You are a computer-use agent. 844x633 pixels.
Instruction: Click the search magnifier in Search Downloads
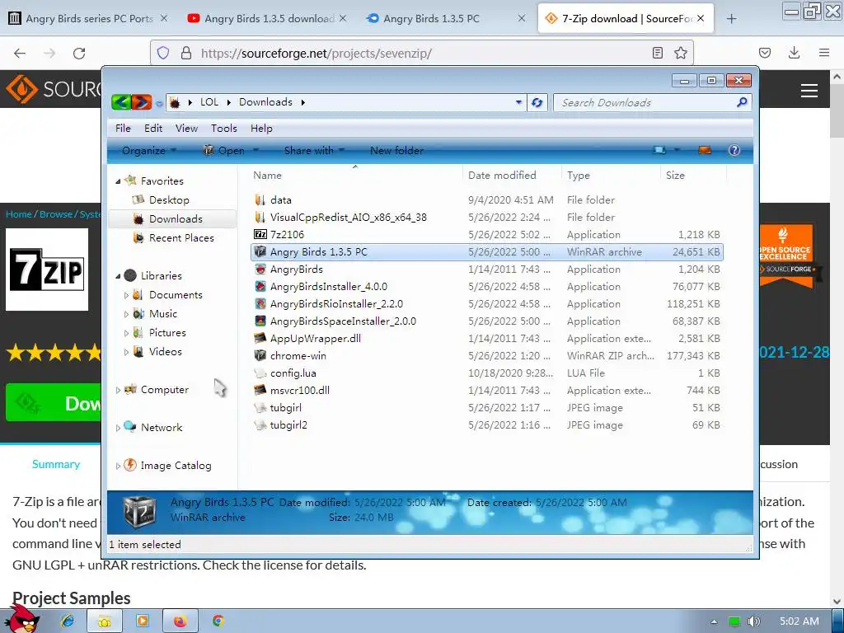(x=742, y=102)
